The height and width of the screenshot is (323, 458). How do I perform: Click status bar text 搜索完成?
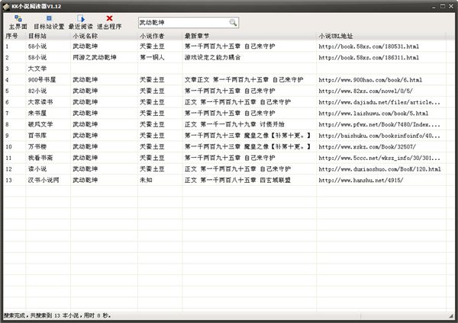(15, 315)
